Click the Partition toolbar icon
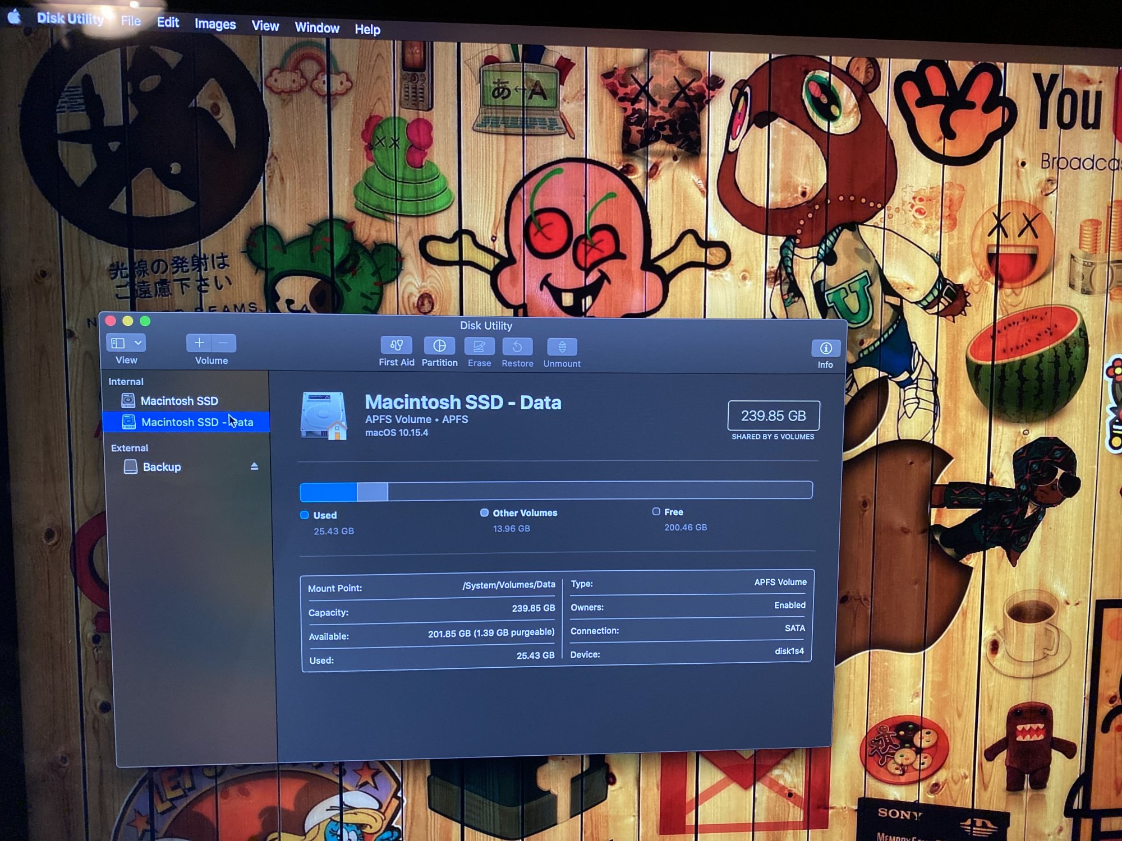 439,346
